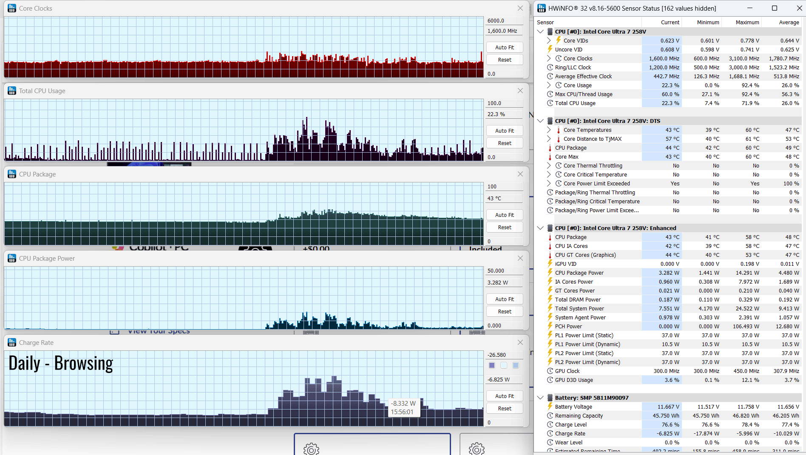Image resolution: width=806 pixels, height=455 pixels.
Task: Click the Minimum column header
Action: tap(702, 22)
